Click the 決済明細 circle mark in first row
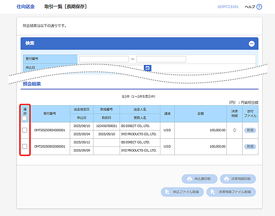This screenshot has width=275, height=216. (x=235, y=130)
